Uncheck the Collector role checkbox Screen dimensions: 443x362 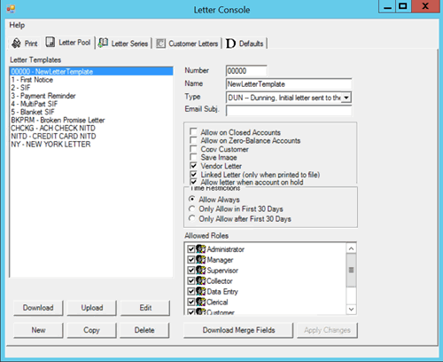[191, 280]
